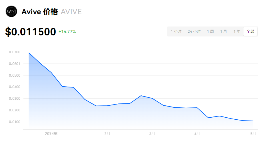Click the Avive 价格 title text
Image resolution: width=258 pixels, height=143 pixels.
39,12
